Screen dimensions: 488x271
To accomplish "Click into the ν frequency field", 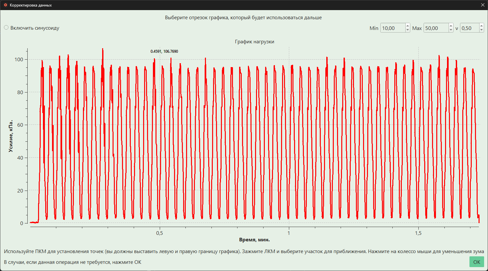I will click(x=469, y=28).
